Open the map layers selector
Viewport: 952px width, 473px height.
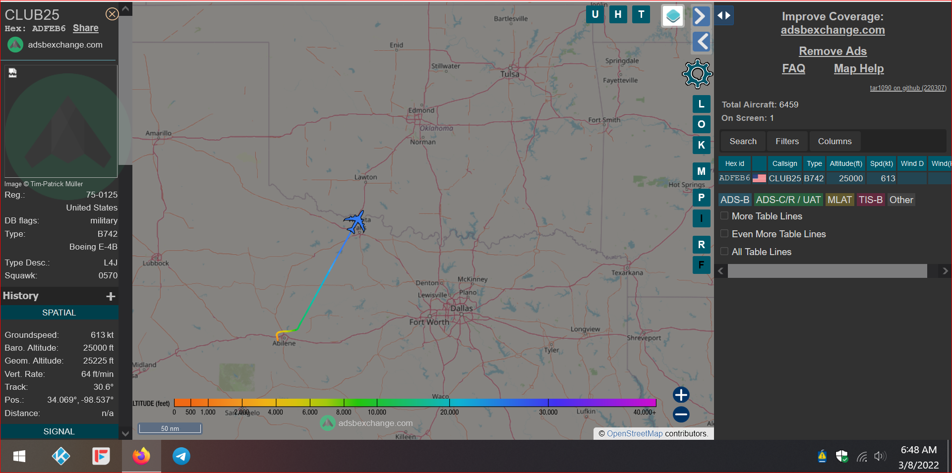(x=673, y=16)
